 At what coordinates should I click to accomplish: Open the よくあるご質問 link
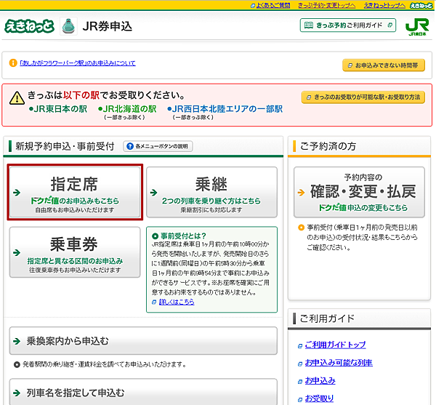pos(273,5)
